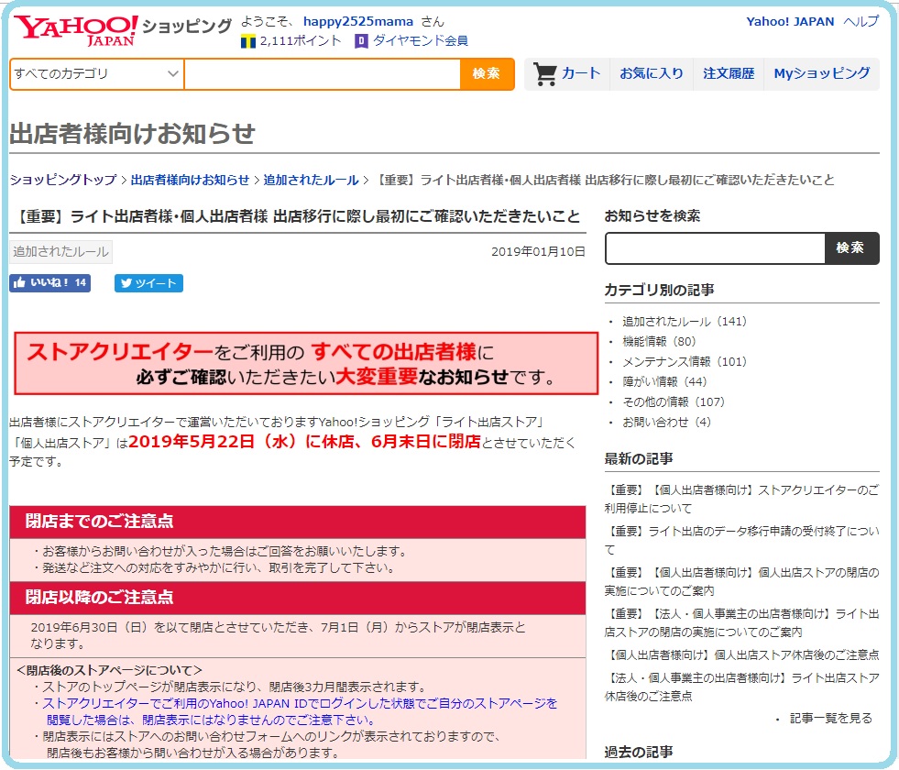Viewport: 899px width, 770px height.
Task: Click 記事一覧を見る link
Action: coord(831,719)
